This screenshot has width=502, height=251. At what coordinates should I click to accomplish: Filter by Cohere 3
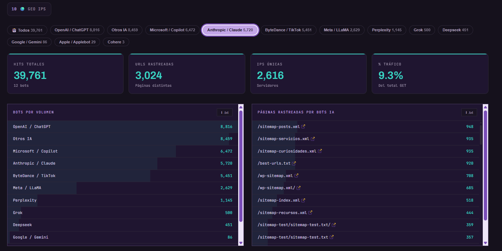click(x=116, y=42)
